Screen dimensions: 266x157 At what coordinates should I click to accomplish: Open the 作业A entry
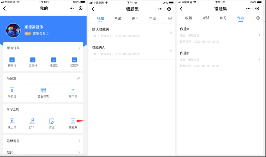point(220,35)
